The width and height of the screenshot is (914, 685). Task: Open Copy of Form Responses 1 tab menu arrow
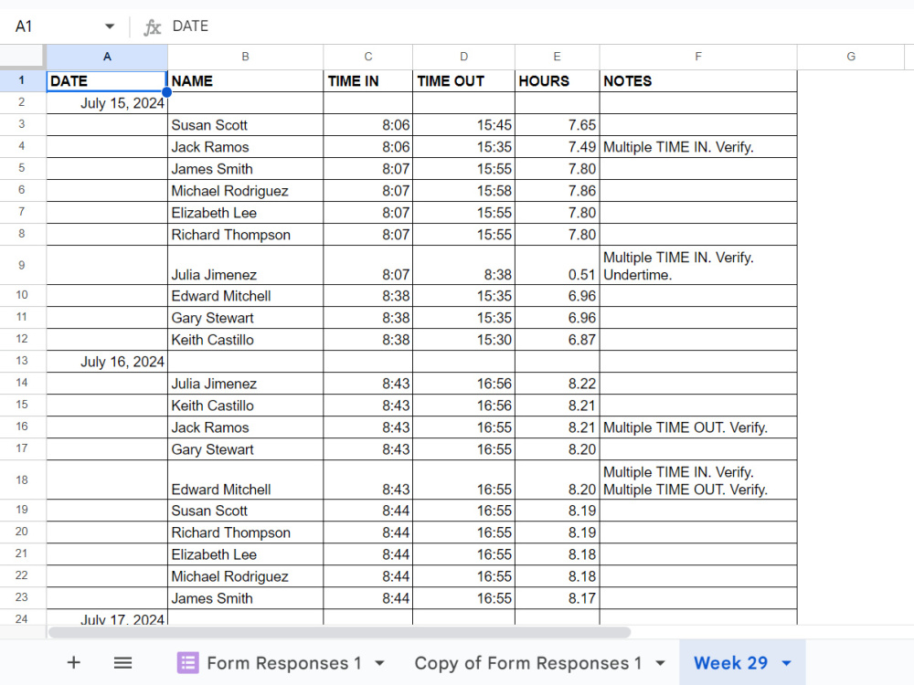click(x=661, y=663)
